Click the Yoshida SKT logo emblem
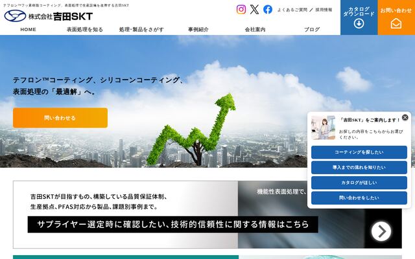 point(15,16)
